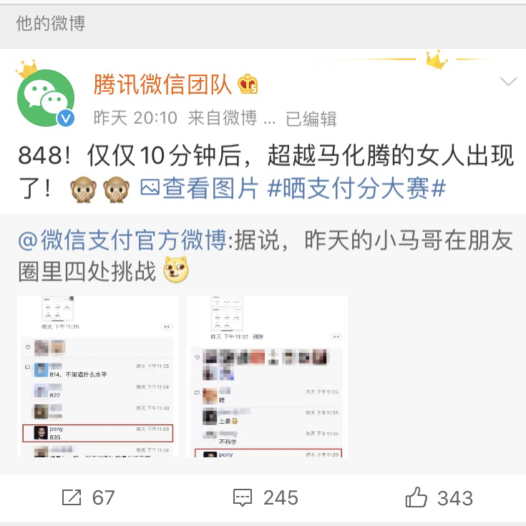The height and width of the screenshot is (526, 526).
Task: Open comments icon showing 245
Action: (243, 497)
